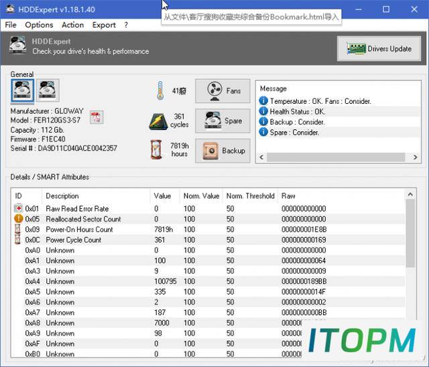
Task: Click the Power Cycle Count description
Action: click(x=73, y=240)
